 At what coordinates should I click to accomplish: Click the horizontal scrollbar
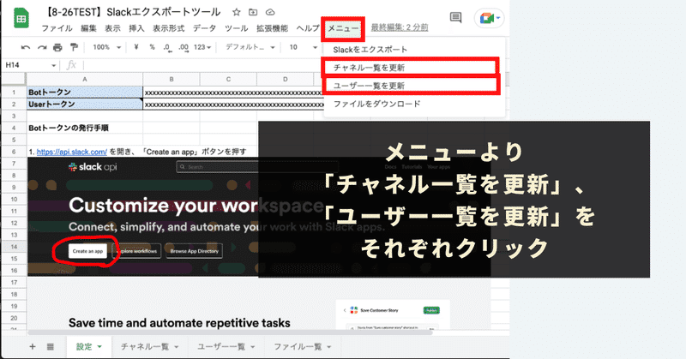coord(230,332)
